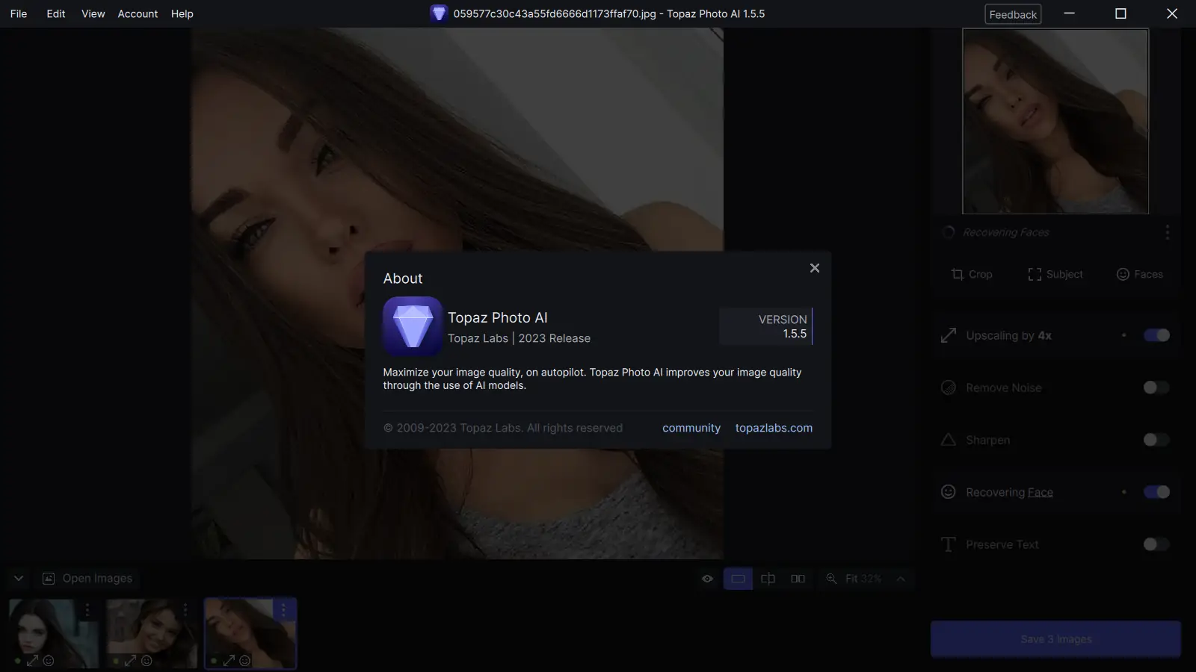Select the split view layout

coord(768,579)
